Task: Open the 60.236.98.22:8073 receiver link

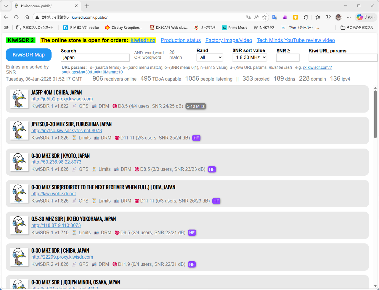Action: point(56,162)
